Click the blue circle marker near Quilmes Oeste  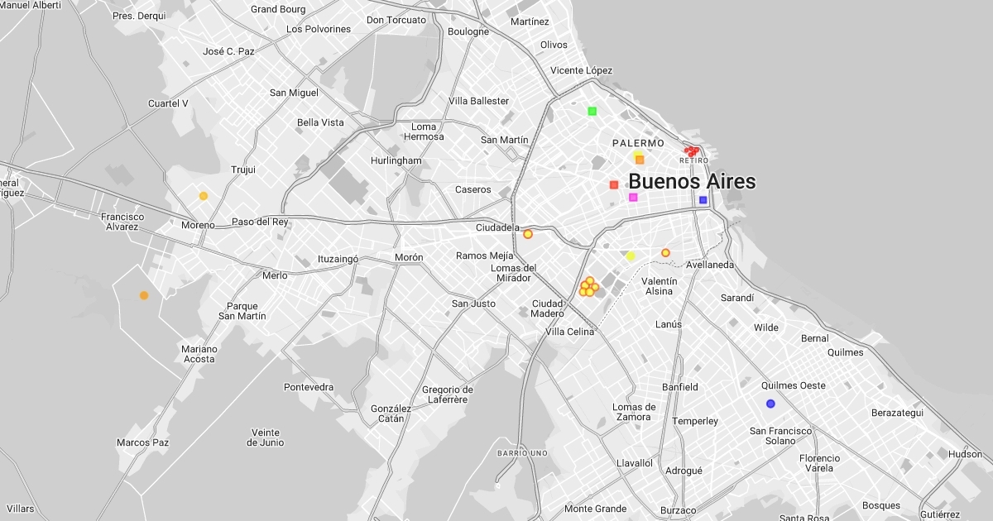[x=770, y=404]
